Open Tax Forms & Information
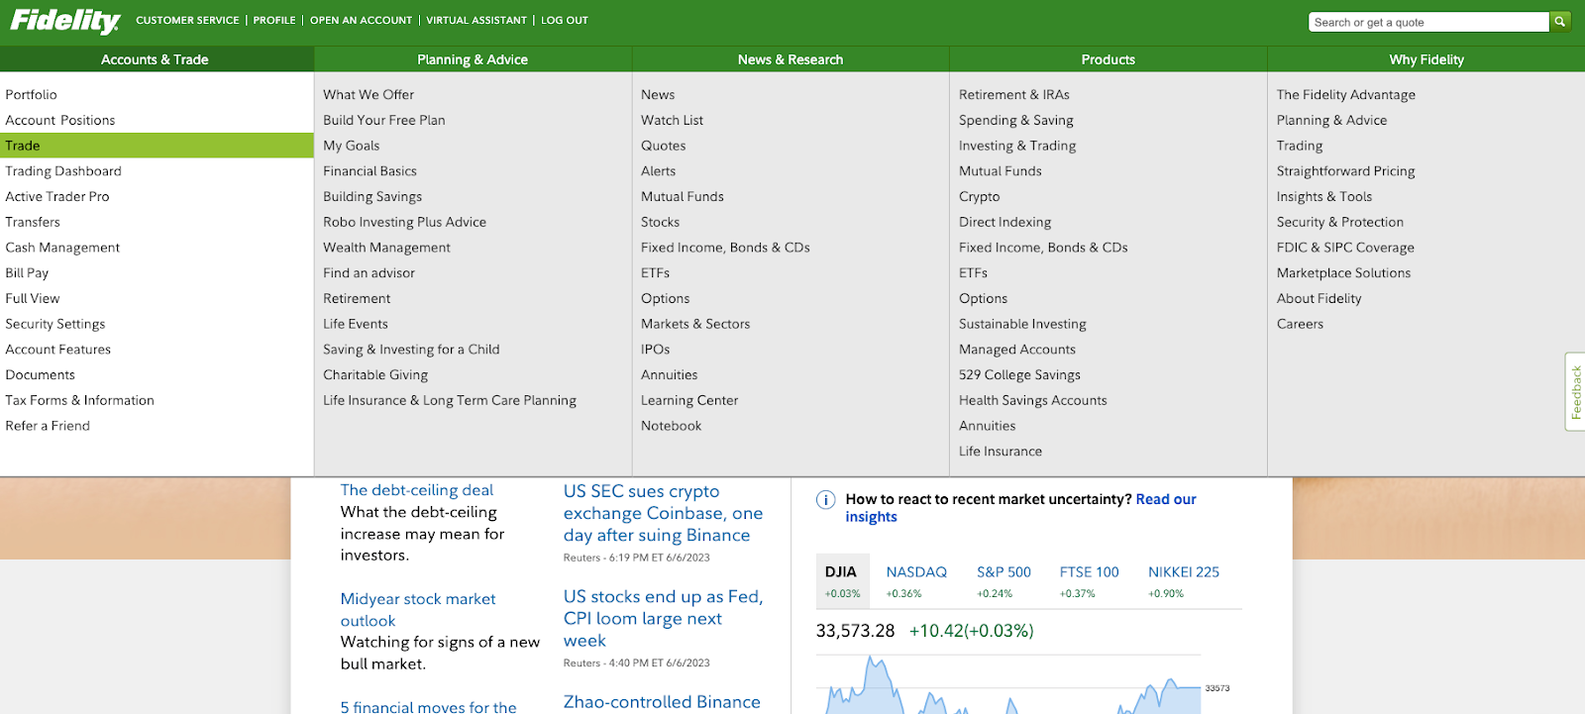1585x714 pixels. point(80,401)
